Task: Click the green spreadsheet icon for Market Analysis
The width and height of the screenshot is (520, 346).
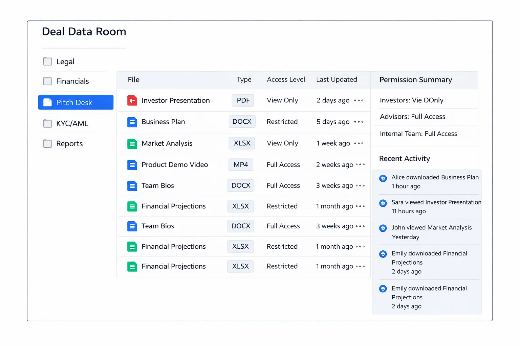Action: (x=132, y=143)
